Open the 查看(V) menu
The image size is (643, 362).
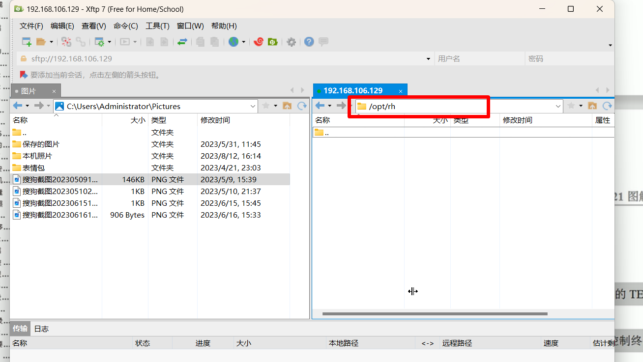click(x=94, y=26)
